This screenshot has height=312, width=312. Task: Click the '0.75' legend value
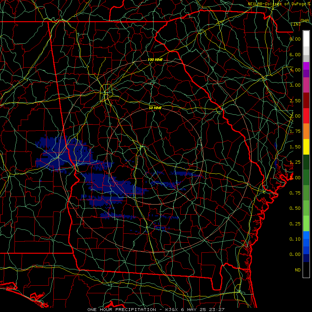pos(295,193)
